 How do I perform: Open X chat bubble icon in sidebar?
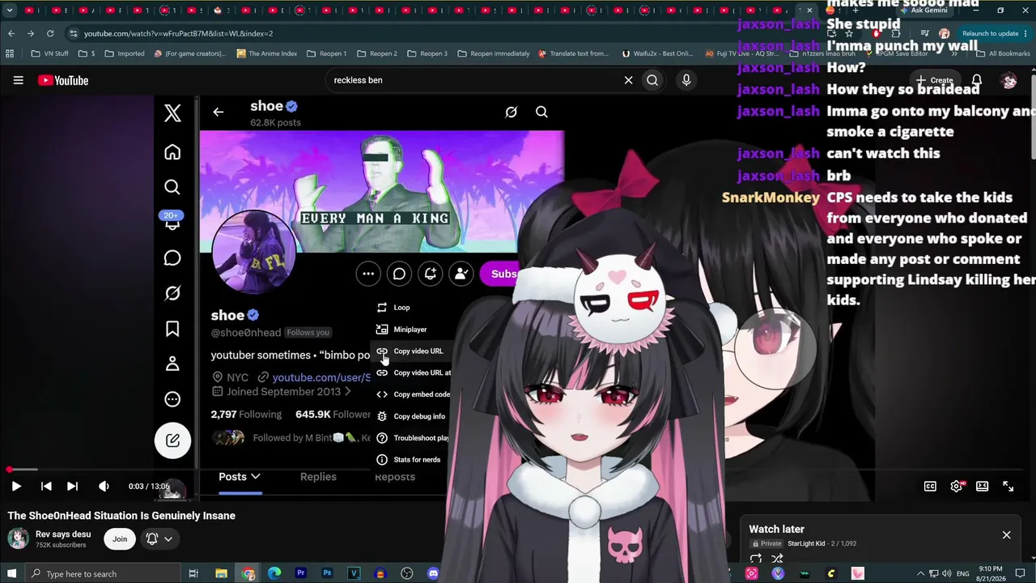point(172,258)
